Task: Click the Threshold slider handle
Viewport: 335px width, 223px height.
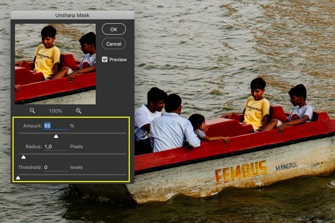Action: click(x=18, y=178)
